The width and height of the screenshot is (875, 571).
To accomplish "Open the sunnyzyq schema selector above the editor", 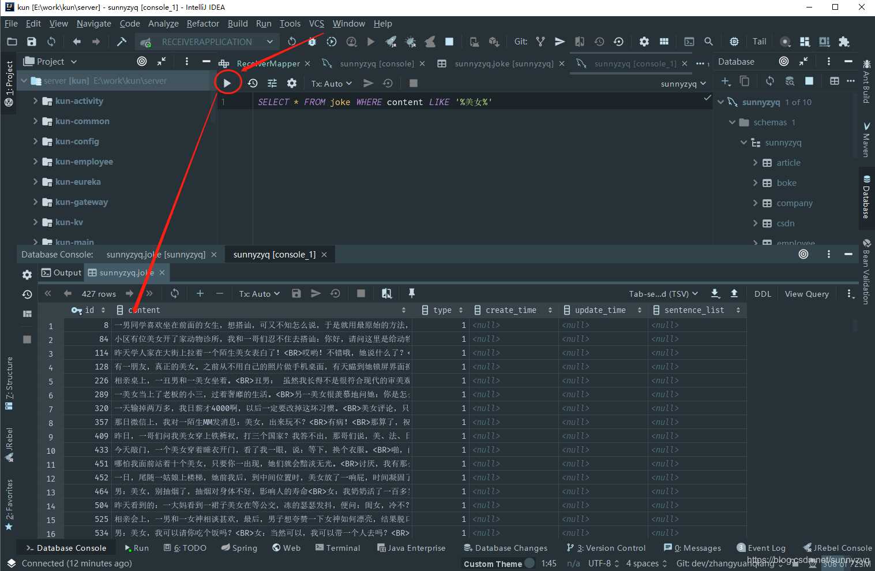I will 684,83.
